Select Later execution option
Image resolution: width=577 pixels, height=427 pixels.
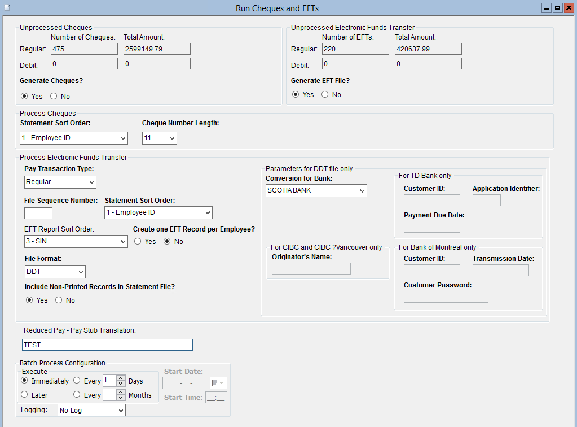click(24, 395)
